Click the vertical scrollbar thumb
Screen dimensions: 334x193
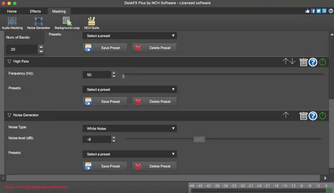pos(332,134)
